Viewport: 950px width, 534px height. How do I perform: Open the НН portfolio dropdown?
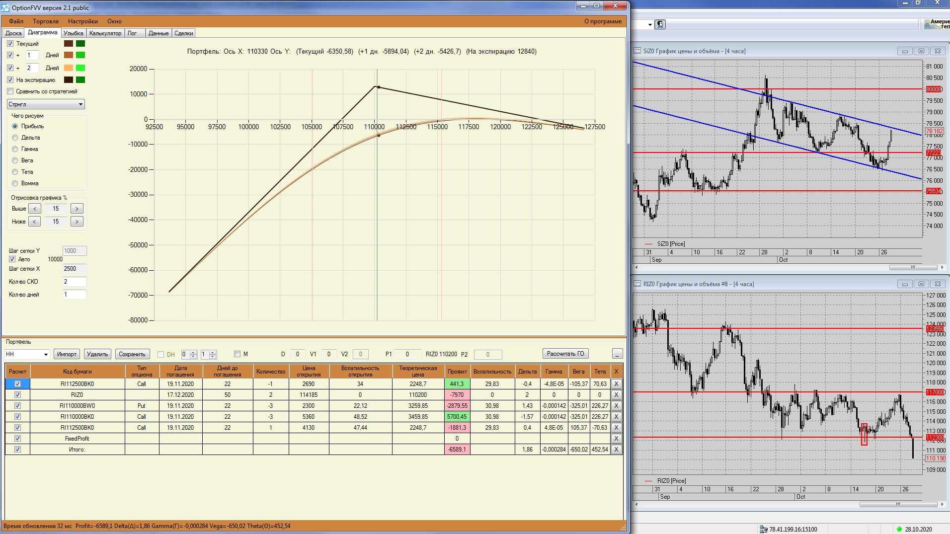[27, 354]
